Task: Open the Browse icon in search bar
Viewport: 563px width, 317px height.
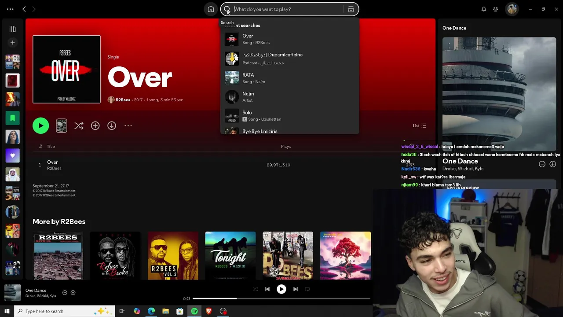Action: point(351,9)
